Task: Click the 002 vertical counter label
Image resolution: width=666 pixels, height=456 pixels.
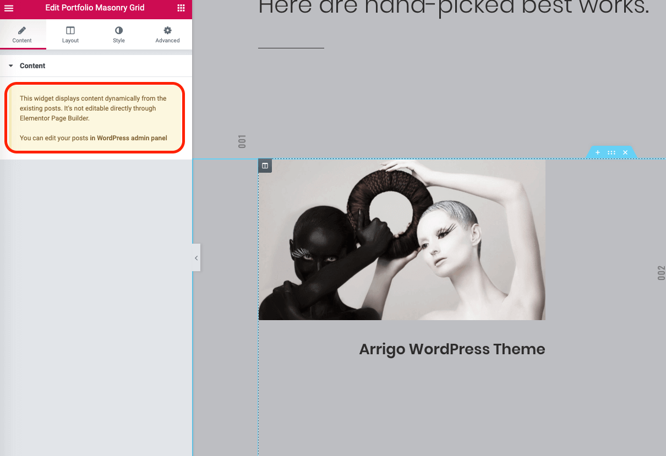Action: (661, 273)
